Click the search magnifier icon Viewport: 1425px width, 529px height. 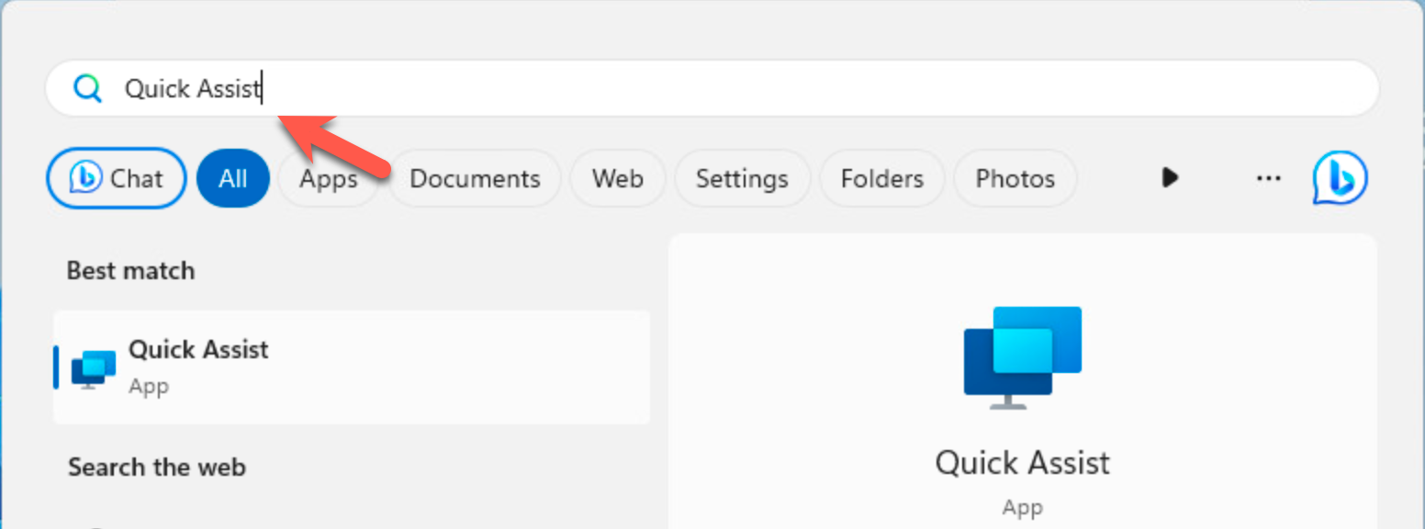(87, 89)
